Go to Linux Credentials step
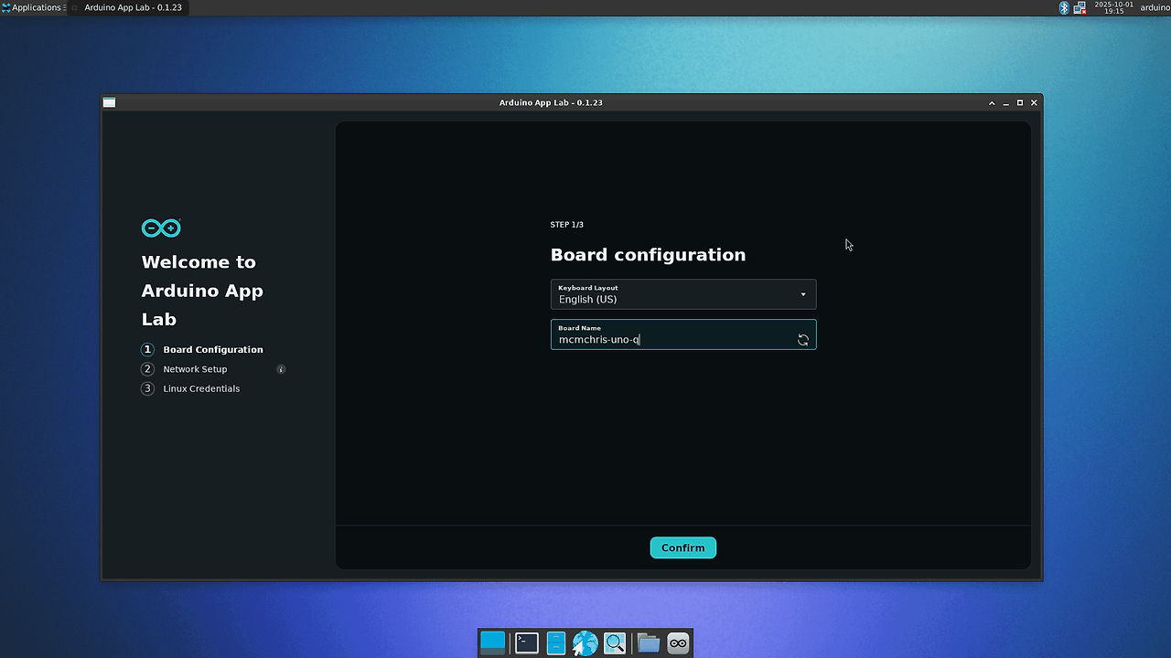 pos(201,388)
